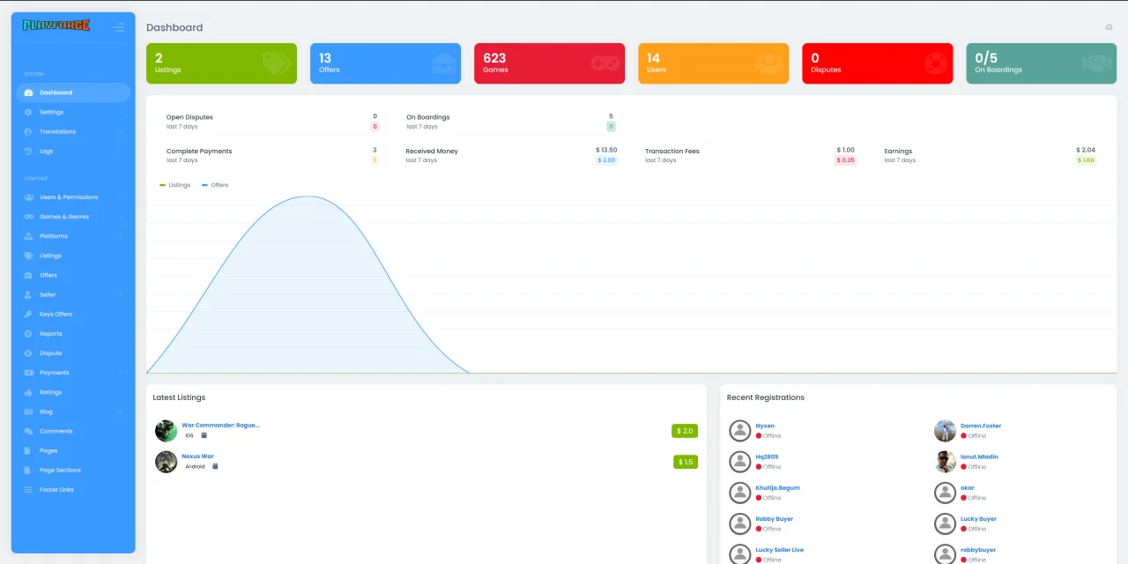The image size is (1128, 564).
Task: Click the green 2 Listings stat card
Action: click(x=221, y=63)
